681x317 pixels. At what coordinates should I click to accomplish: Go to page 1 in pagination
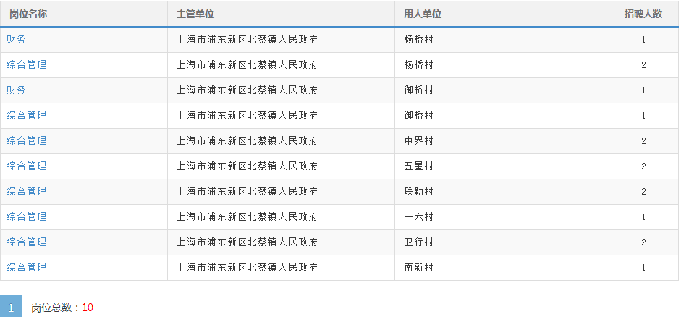pyautogui.click(x=11, y=307)
